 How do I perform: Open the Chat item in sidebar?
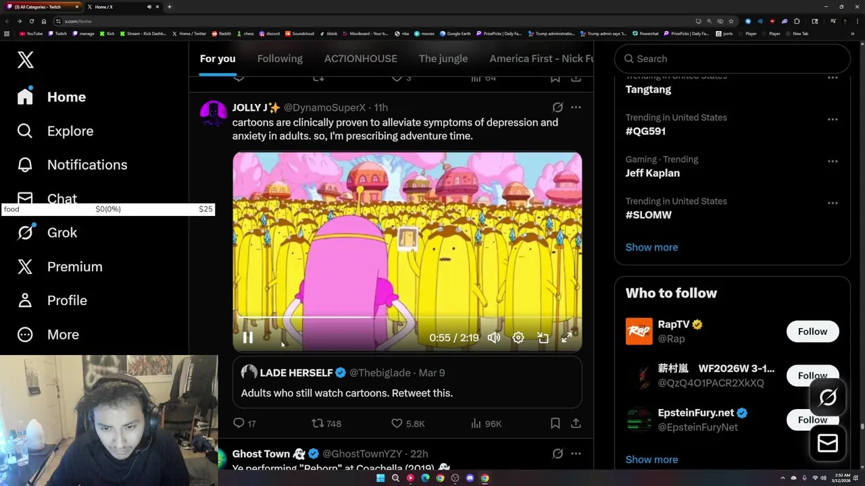pyautogui.click(x=47, y=198)
